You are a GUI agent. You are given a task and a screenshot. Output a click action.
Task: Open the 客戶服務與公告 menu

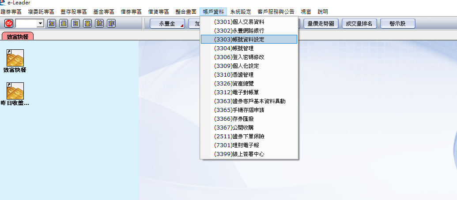pos(276,12)
